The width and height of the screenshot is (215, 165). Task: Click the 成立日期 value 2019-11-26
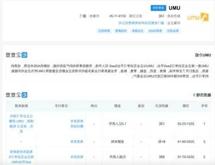pyautogui.click(x=118, y=16)
